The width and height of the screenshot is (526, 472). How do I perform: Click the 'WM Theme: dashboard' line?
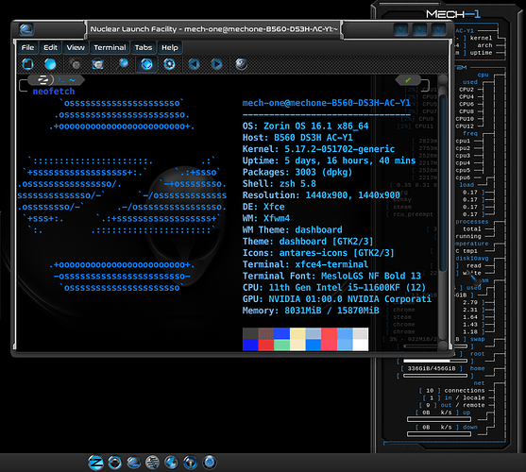point(292,229)
